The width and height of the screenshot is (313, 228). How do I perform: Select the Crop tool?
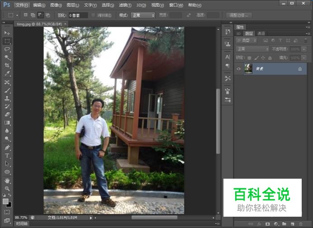[7, 65]
